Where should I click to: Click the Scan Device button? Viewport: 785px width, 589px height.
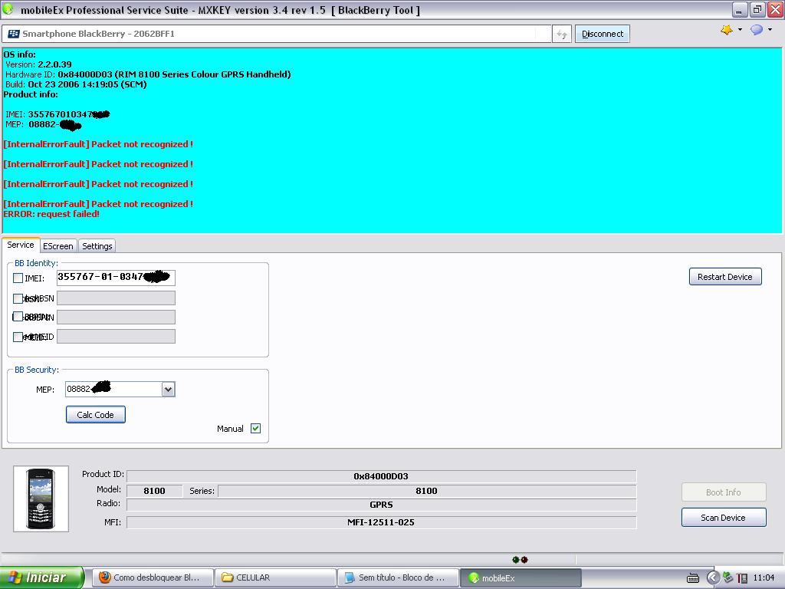coord(724,518)
